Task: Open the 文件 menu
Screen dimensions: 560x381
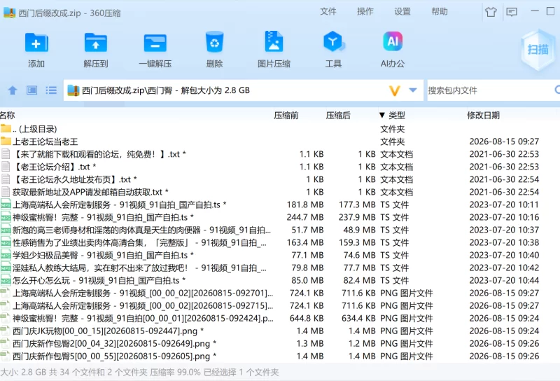Action: 328,11
